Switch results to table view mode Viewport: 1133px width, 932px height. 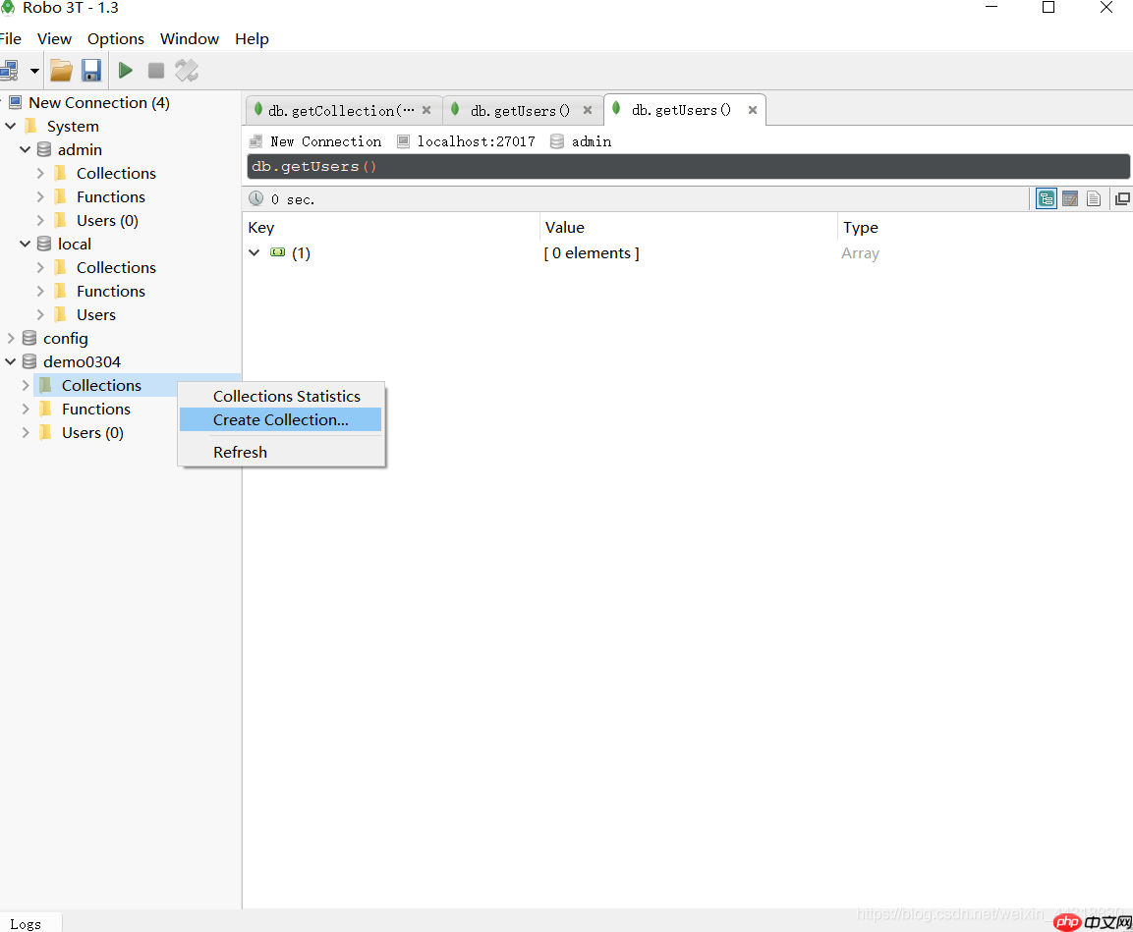[x=1070, y=199]
